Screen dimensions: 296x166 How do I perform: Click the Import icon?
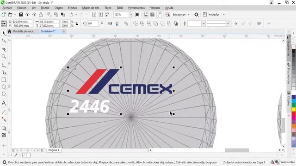[x=94, y=14]
